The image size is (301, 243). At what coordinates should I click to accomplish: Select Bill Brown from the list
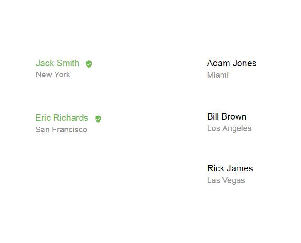[226, 116]
